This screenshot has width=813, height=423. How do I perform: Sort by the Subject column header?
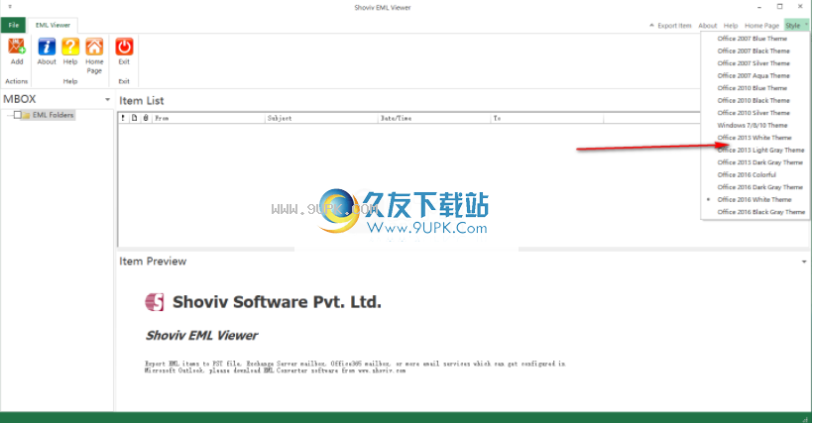(321, 118)
